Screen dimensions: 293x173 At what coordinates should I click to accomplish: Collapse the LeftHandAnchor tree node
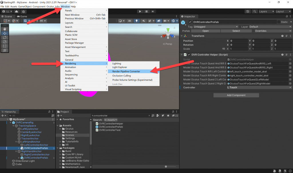[x=16, y=142]
